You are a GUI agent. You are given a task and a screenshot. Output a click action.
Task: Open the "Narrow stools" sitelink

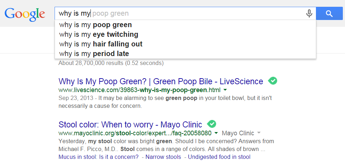(163, 157)
